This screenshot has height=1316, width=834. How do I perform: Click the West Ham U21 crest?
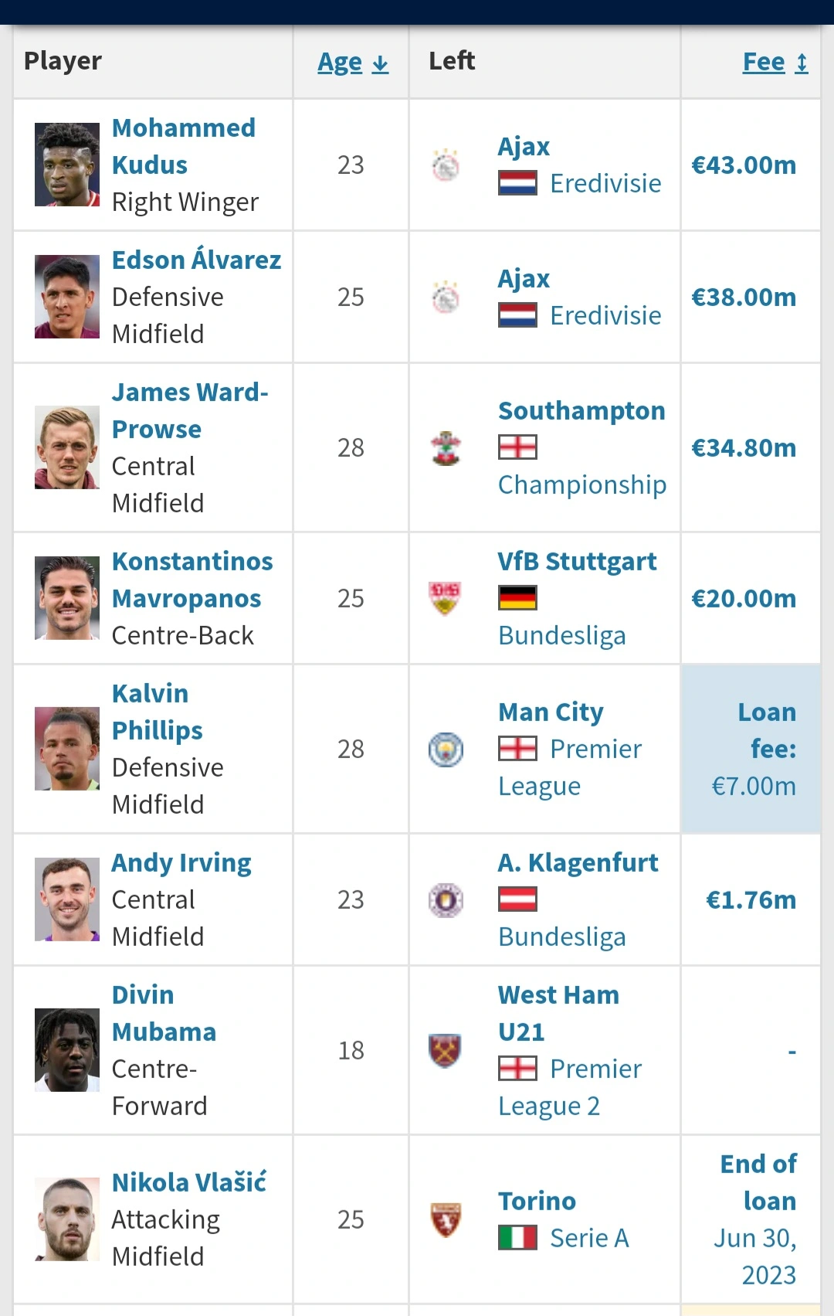click(x=445, y=1051)
